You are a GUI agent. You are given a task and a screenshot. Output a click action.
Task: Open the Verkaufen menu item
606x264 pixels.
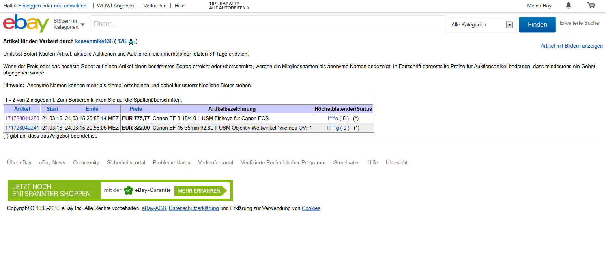[x=155, y=6]
